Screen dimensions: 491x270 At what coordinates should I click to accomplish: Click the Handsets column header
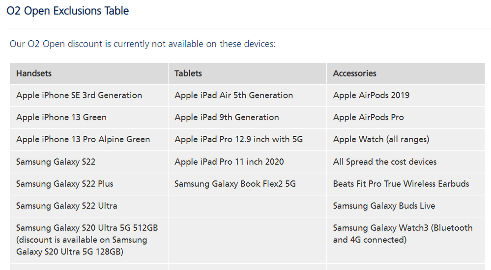[x=34, y=74]
